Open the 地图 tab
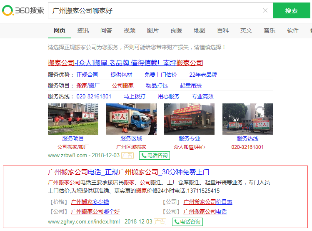 tap(199, 30)
